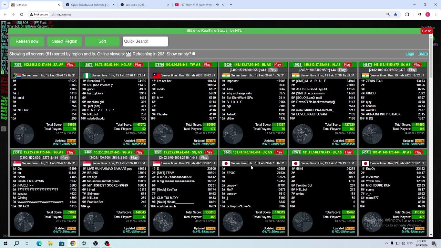Image resolution: width=441 pixels, height=248 pixels.
Task: Play on server 103.4.30.88:444 TW
Action: pyautogui.click(x=207, y=65)
